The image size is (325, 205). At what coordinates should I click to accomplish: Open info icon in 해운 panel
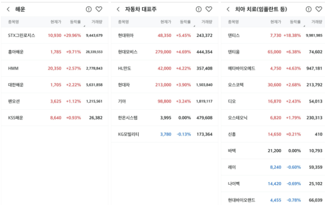[89, 9]
